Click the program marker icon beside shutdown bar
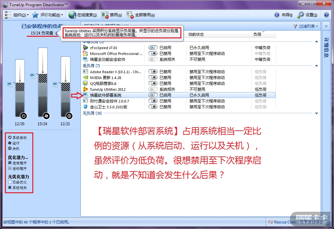334x229 pixels. [x=55, y=85]
